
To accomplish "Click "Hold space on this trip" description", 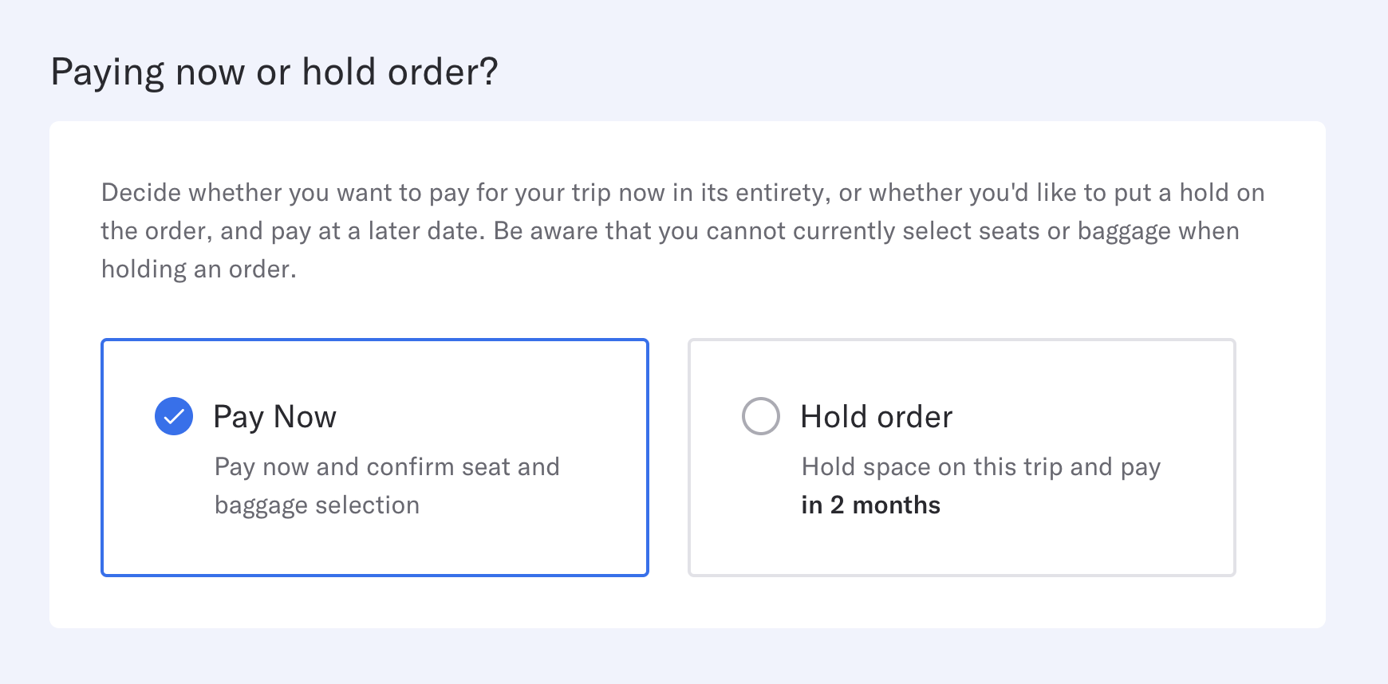I will 980,466.
